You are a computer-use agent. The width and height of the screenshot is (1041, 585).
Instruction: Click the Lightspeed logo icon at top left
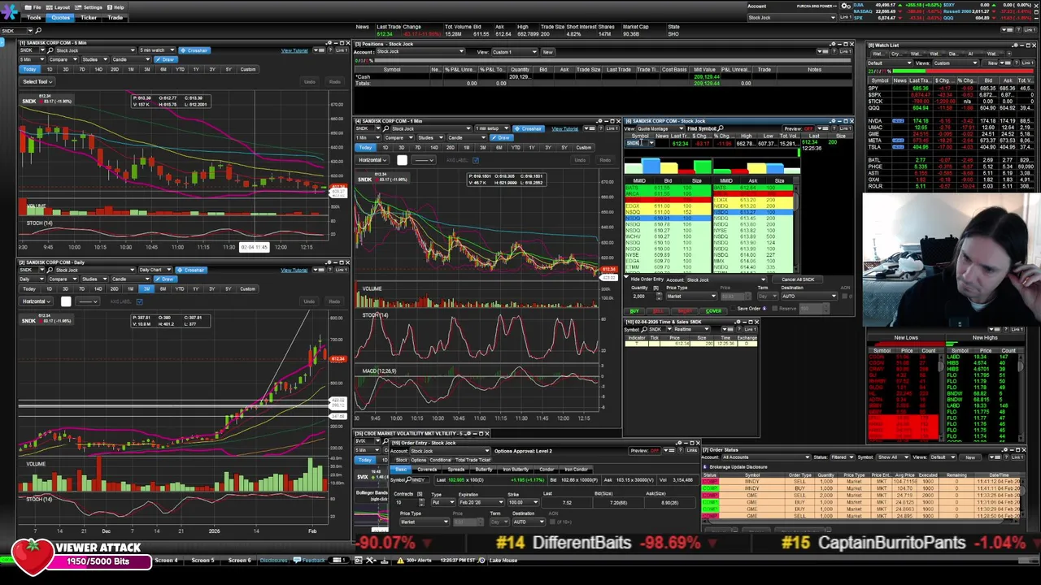pyautogui.click(x=11, y=11)
